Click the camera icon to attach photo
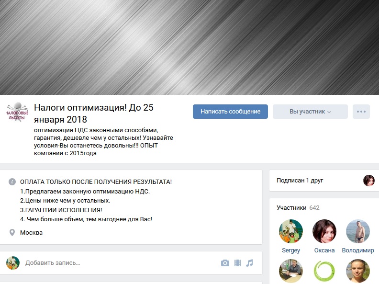Viewport: 379px width, 284px height. coord(225,263)
